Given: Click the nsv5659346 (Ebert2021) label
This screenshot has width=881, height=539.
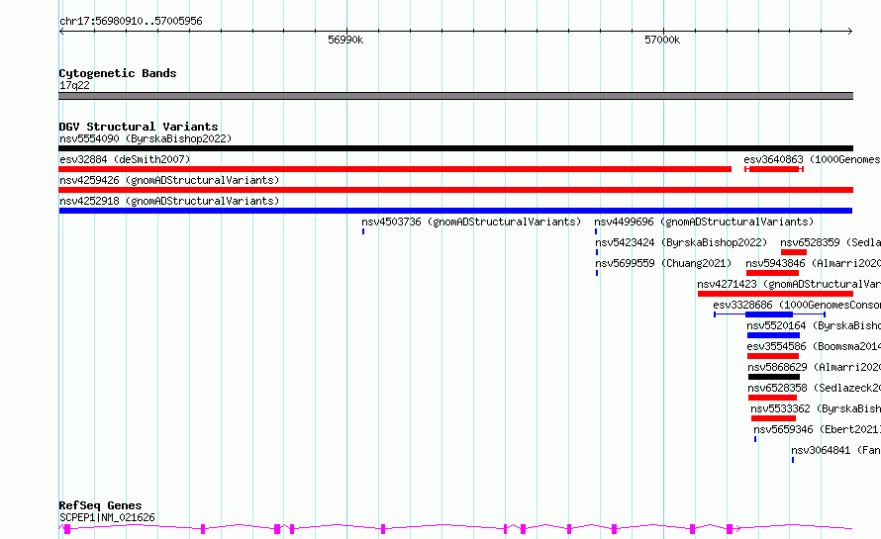Looking at the screenshot, I should pyautogui.click(x=817, y=429).
